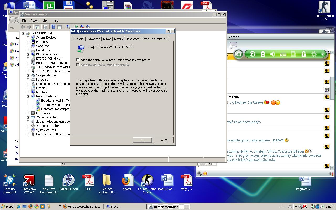Click context Help question mark in Properties dialog
The width and height of the screenshot is (336, 210).
pyautogui.click(x=168, y=31)
